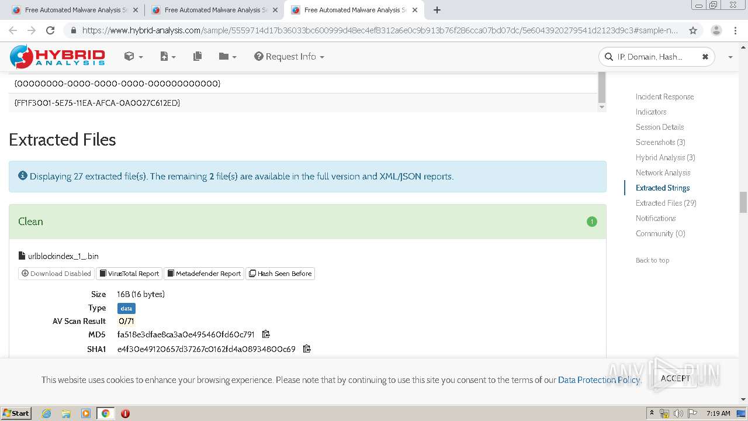This screenshot has height=421, width=748.
Task: Jump to Network Analysis section
Action: pyautogui.click(x=663, y=172)
